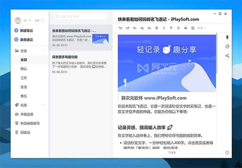
Task: Apply the H1 heading format
Action: [x=135, y=28]
